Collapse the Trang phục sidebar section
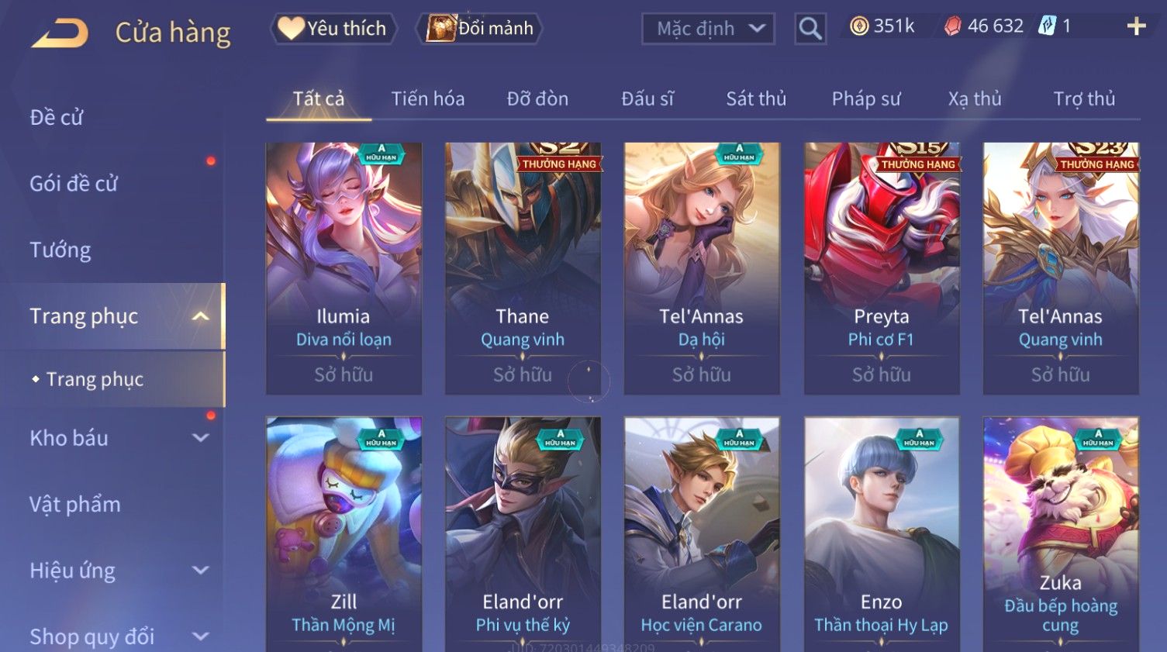Viewport: 1167px width, 652px height. coord(200,316)
